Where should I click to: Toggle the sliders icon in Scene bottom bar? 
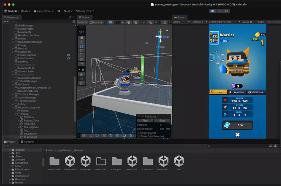111,136
